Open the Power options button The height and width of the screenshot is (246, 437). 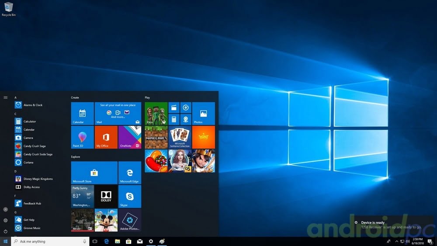(5, 231)
